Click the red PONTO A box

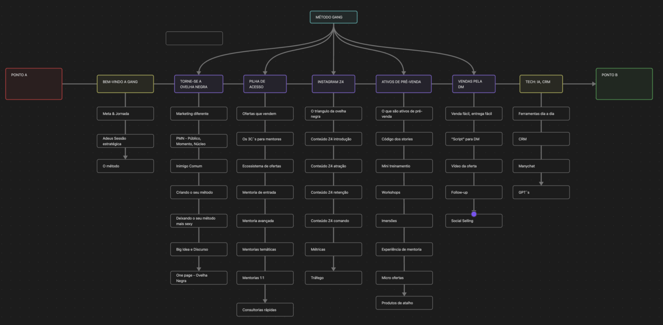(x=34, y=84)
